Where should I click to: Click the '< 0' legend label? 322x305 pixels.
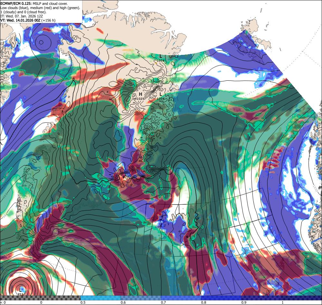3,302
